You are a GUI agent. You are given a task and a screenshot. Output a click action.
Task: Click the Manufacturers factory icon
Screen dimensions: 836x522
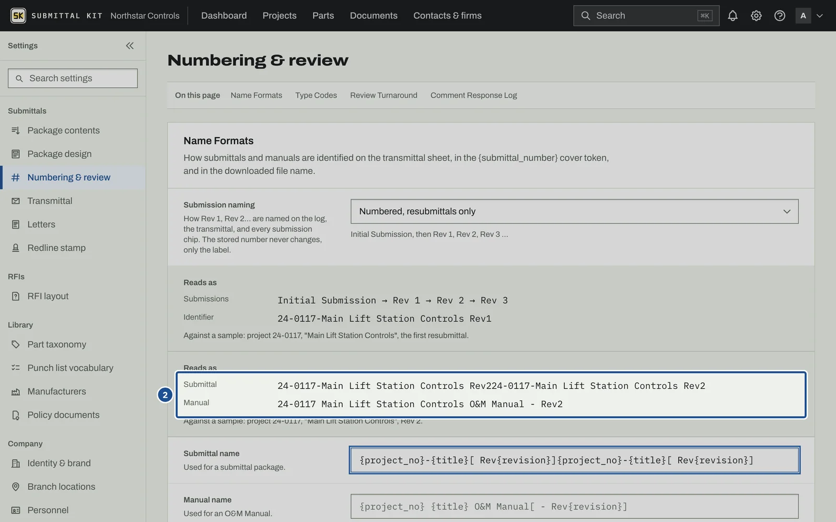(16, 391)
